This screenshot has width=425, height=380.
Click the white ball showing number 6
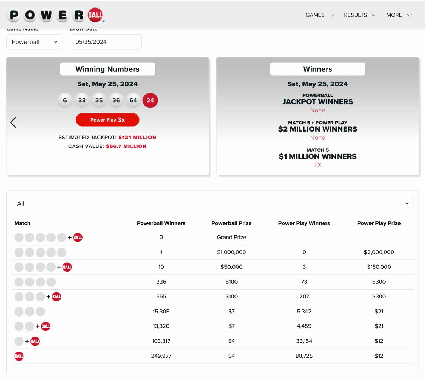tap(65, 100)
